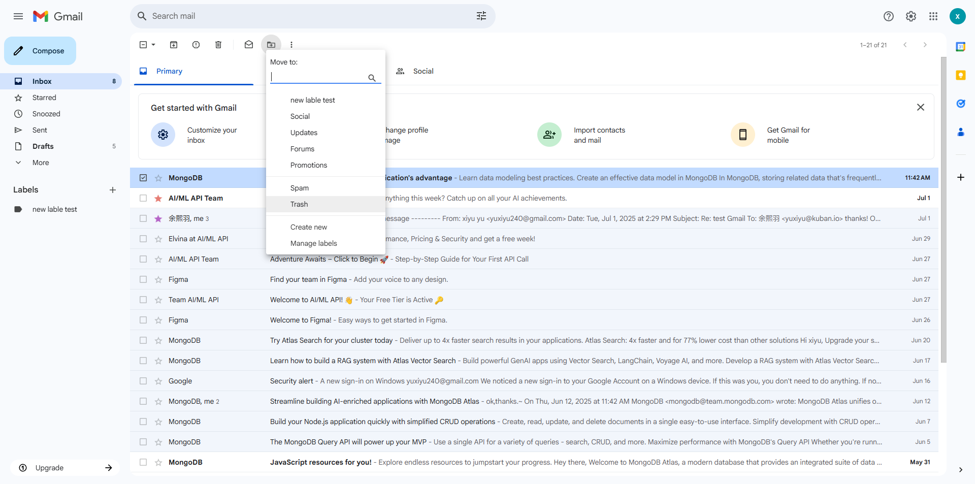This screenshot has height=484, width=975.
Task: Go to previous page of messages
Action: [x=905, y=45]
